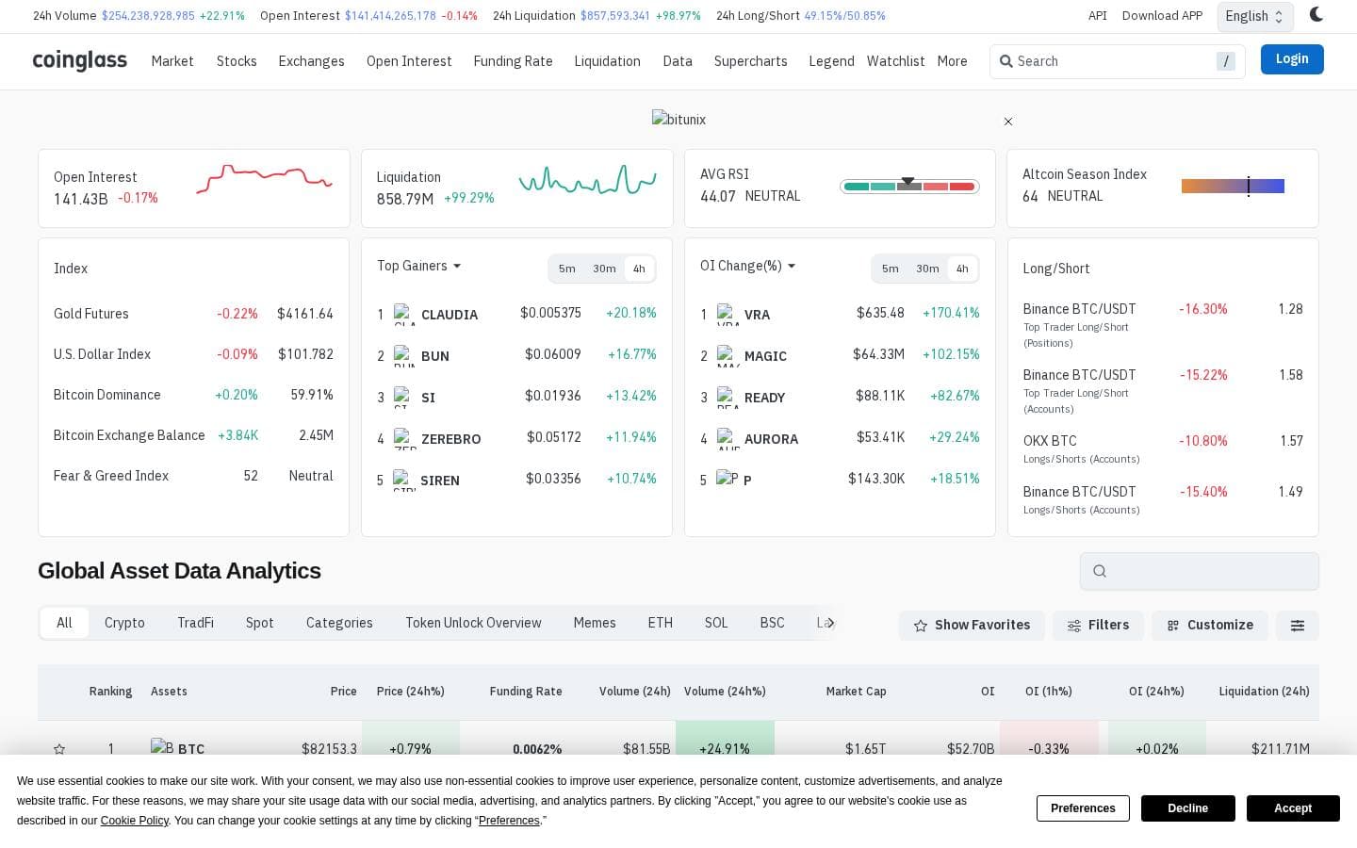This screenshot has height=848, width=1357.
Task: Select 4h in Top Gainers timeframe
Action: pos(639,269)
